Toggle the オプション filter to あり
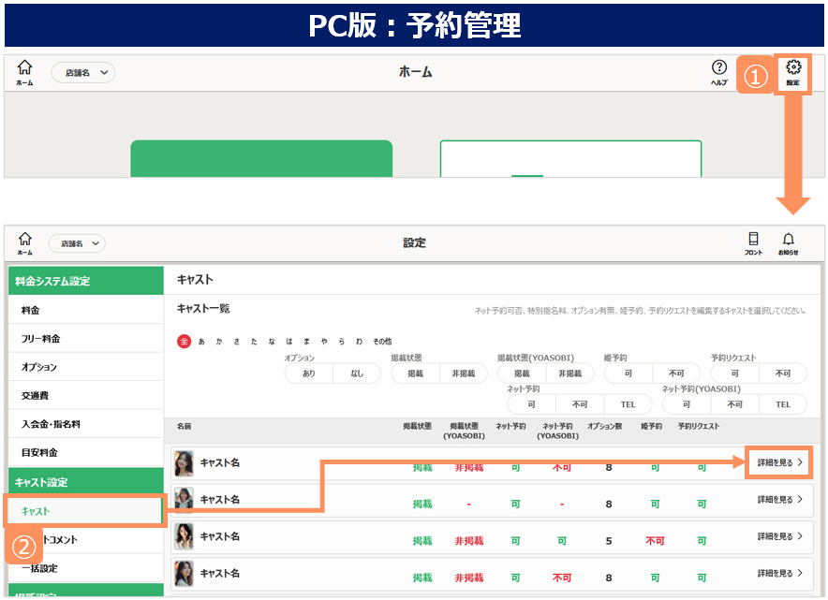Image resolution: width=828 pixels, height=600 pixels. [309, 373]
